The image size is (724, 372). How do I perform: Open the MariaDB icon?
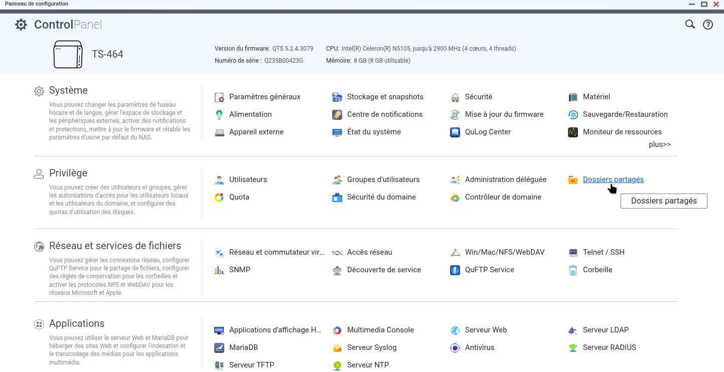(219, 347)
